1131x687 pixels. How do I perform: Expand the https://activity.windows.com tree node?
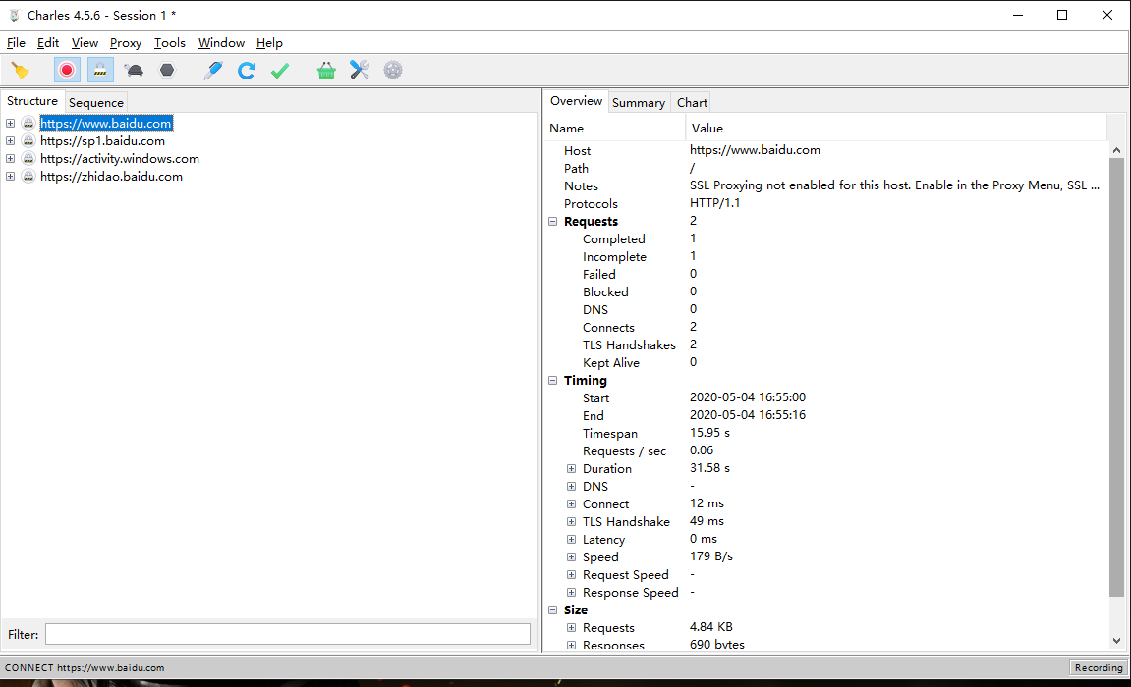(x=10, y=158)
